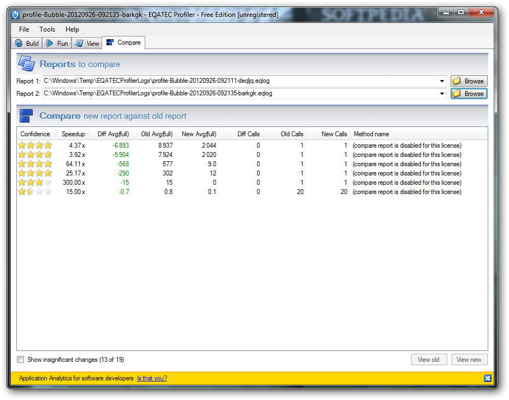The height and width of the screenshot is (400, 509).
Task: Maximize the EQATEC Profiler window
Action: 460,13
